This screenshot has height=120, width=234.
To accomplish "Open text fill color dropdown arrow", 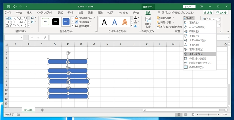I will click(x=138, y=18).
